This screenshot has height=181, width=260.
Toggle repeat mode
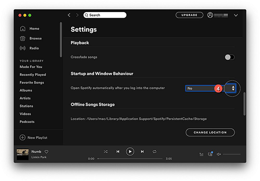point(154,152)
